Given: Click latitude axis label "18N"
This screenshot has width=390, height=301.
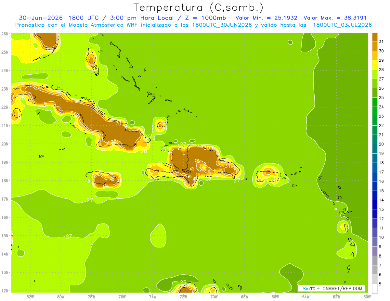Looking at the screenshot, I should click(5, 181).
